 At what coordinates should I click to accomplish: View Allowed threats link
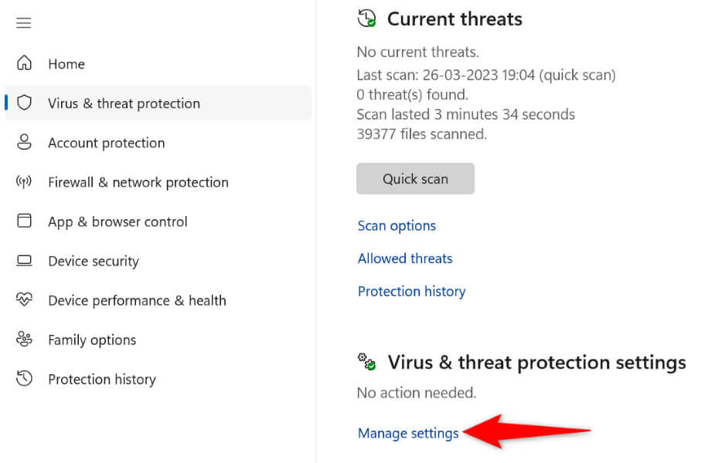click(x=405, y=259)
